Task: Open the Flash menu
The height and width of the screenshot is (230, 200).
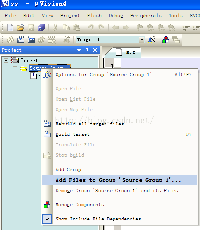Action: 95,16
